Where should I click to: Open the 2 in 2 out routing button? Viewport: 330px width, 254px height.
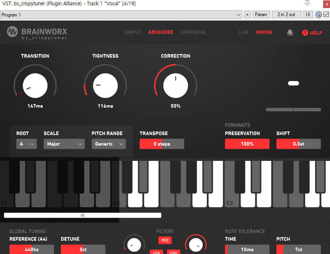286,15
